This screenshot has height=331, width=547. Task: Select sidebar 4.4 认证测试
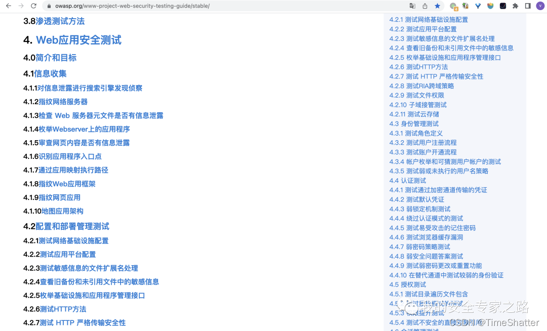[x=408, y=181]
